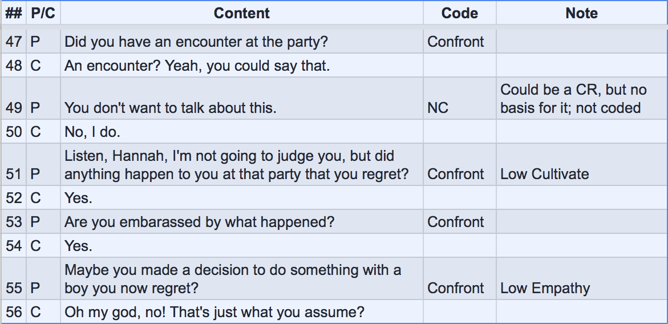Viewport: 668px width, 324px height.
Task: Select the Confront code in row 47
Action: 456,42
